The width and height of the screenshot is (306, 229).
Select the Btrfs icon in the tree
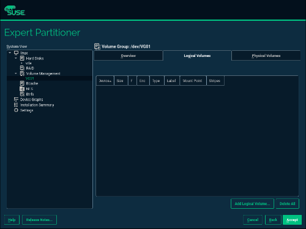coord(22,94)
